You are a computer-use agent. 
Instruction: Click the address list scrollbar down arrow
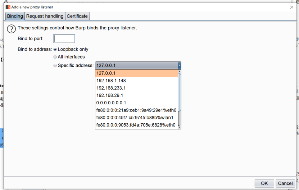pyautogui.click(x=180, y=127)
